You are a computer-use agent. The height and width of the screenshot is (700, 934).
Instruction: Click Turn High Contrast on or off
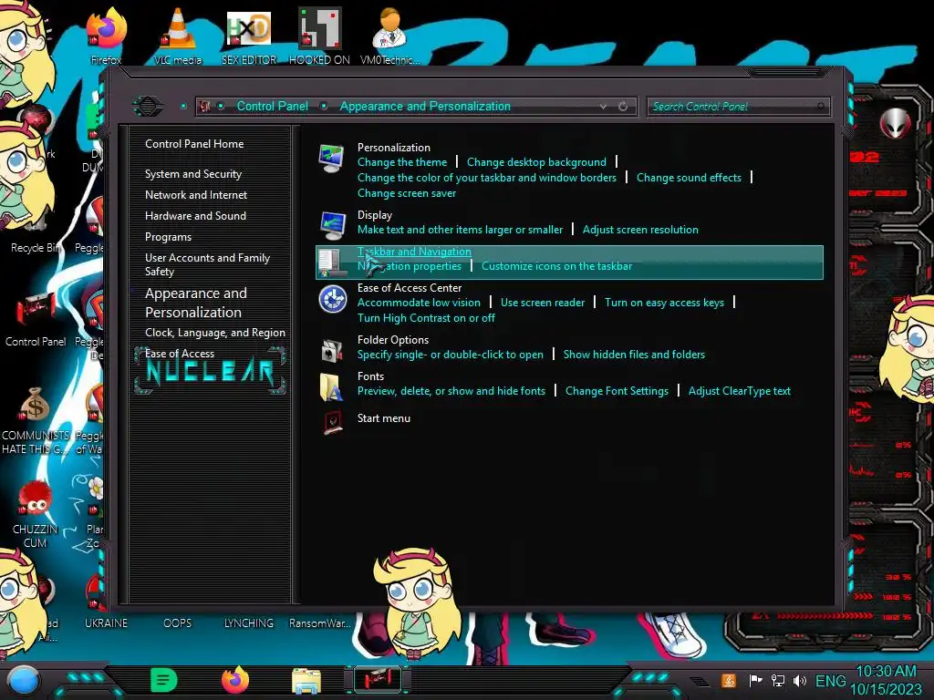tap(426, 318)
